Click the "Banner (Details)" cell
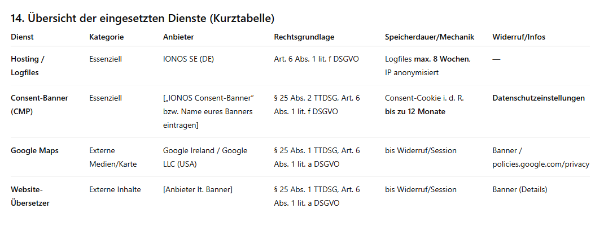 pyautogui.click(x=520, y=190)
